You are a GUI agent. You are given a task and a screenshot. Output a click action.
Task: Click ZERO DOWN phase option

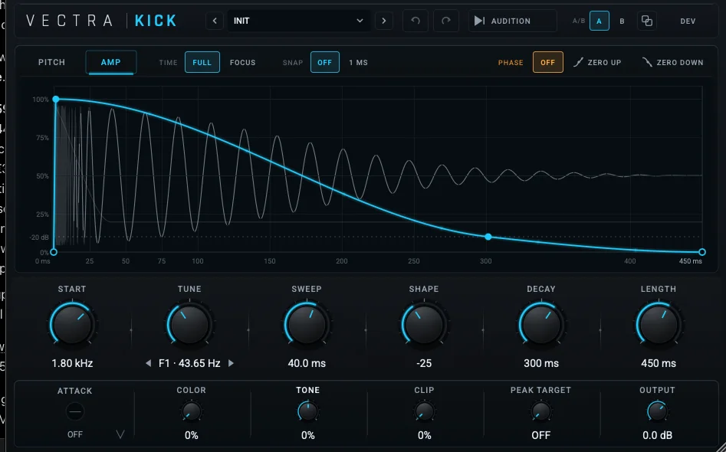pos(673,63)
